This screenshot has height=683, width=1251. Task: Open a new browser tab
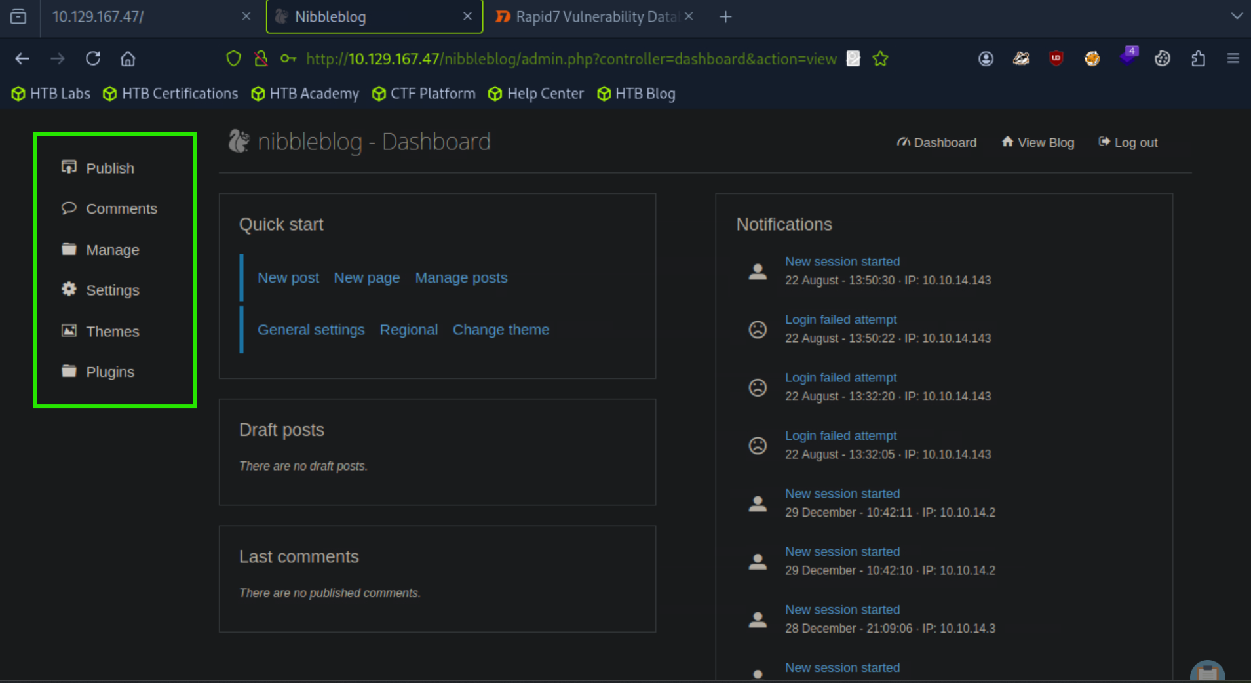tap(725, 16)
